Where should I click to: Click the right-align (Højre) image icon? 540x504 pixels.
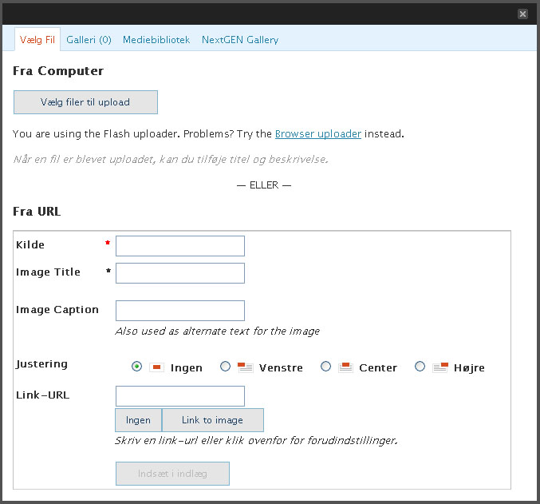click(x=440, y=367)
